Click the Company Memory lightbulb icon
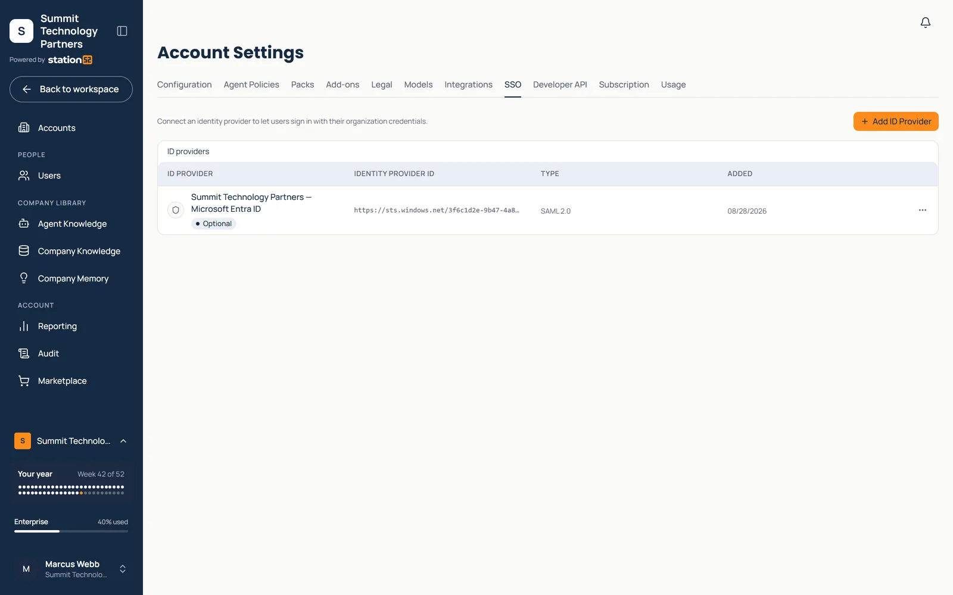 (24, 278)
